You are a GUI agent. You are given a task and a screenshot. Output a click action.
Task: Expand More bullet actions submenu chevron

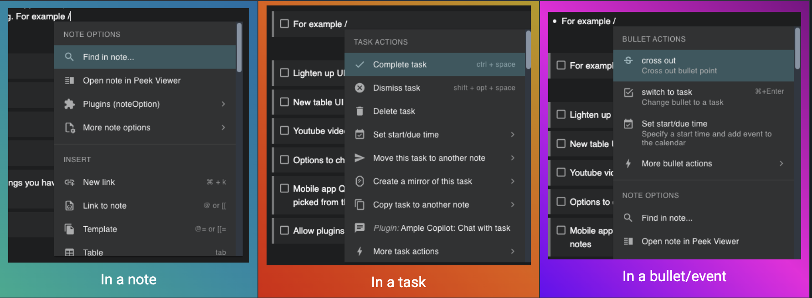click(781, 164)
